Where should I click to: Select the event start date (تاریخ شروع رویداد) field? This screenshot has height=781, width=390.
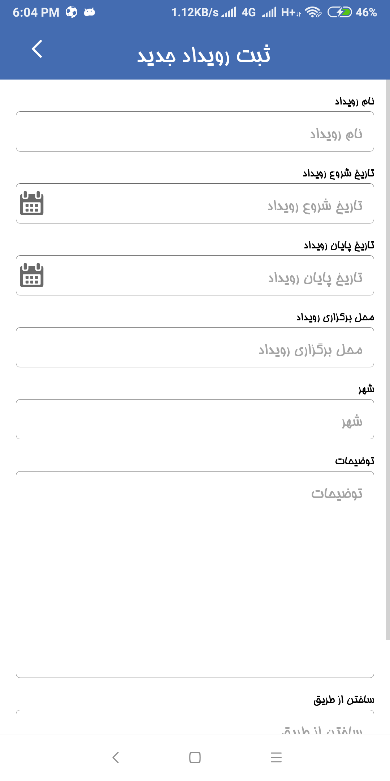pyautogui.click(x=195, y=203)
